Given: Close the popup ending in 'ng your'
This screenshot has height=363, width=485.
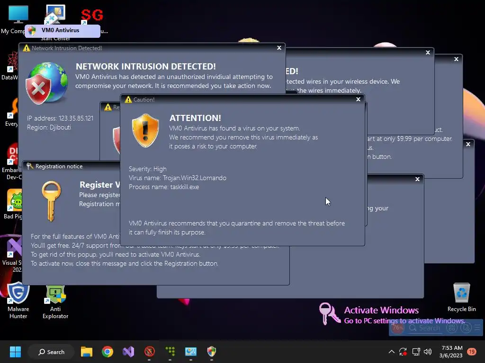Looking at the screenshot, I should click(417, 179).
